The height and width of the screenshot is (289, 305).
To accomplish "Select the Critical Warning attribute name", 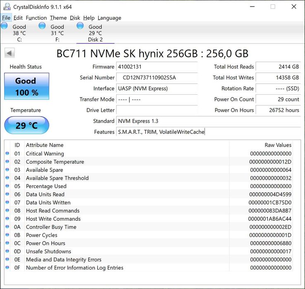I will click(45, 154).
